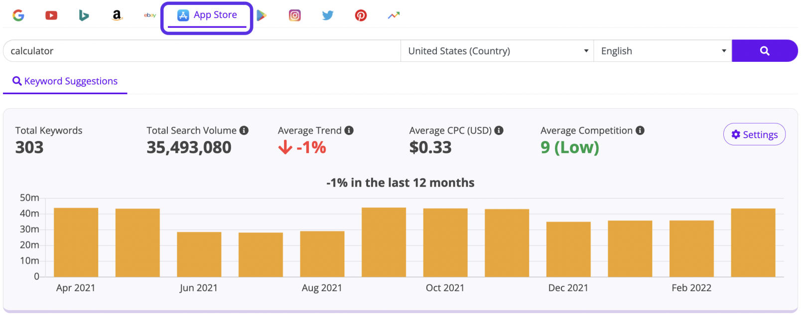The image size is (803, 318).
Task: Run the search with magnifier button
Action: point(765,50)
